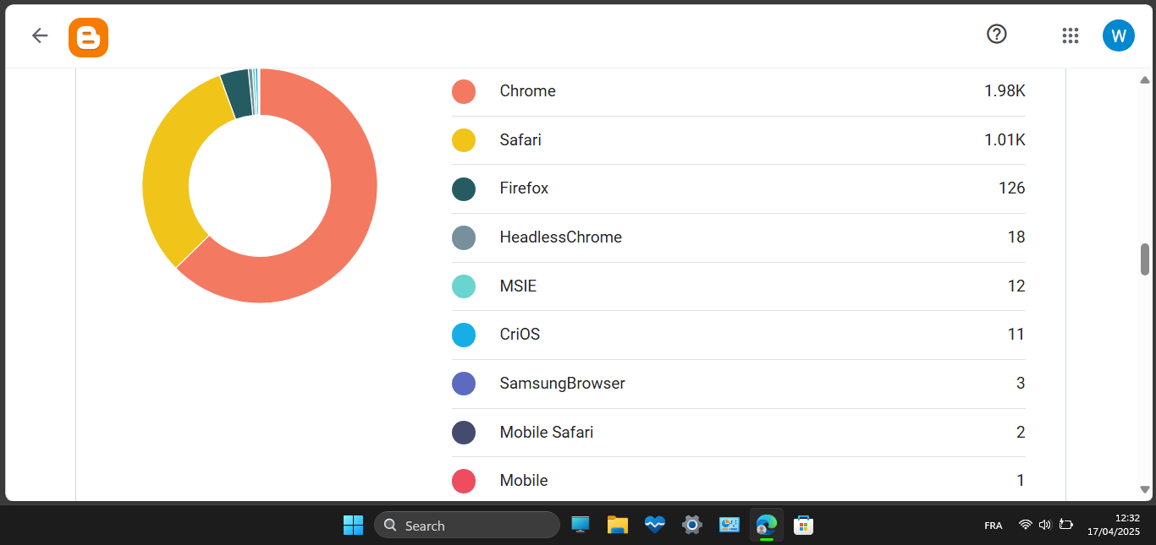Click the MSIE turquoise legend dot
This screenshot has height=545, width=1156.
click(x=464, y=286)
